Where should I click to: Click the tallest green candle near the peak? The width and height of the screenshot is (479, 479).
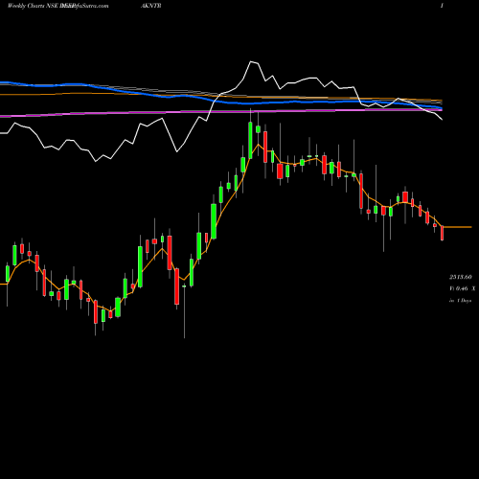point(250,140)
